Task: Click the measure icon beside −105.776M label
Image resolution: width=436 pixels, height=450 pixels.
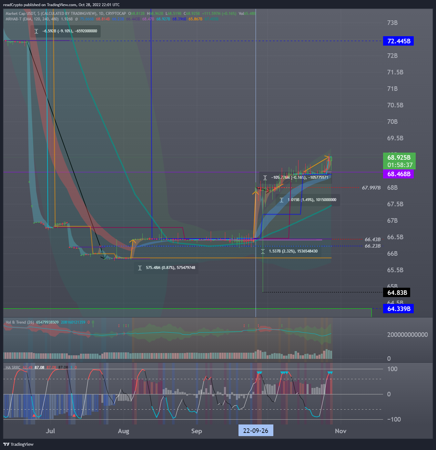Action: [x=265, y=177]
